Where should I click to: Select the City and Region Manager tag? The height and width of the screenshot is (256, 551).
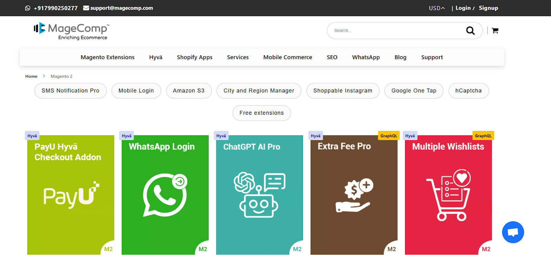point(259,91)
